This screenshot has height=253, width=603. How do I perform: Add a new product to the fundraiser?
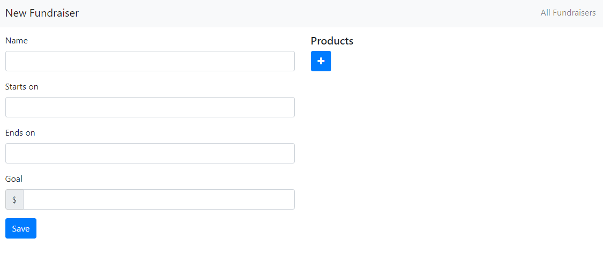pyautogui.click(x=321, y=61)
